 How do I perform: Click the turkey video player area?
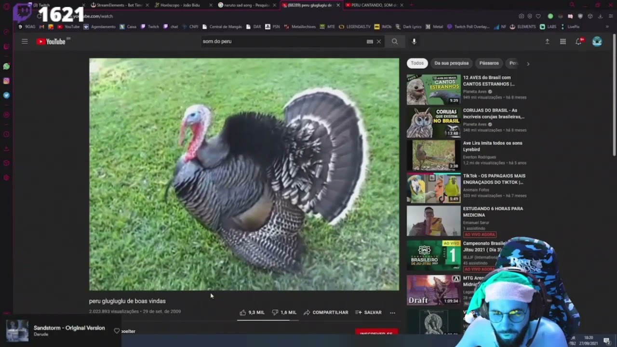[244, 174]
